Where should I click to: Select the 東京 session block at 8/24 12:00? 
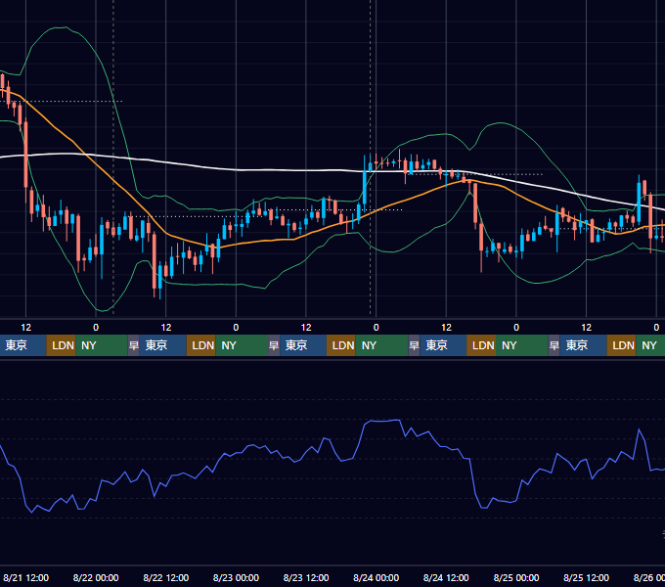[x=443, y=345]
